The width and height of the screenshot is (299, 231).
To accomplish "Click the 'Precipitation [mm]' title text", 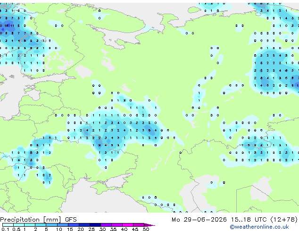I will (31, 220).
